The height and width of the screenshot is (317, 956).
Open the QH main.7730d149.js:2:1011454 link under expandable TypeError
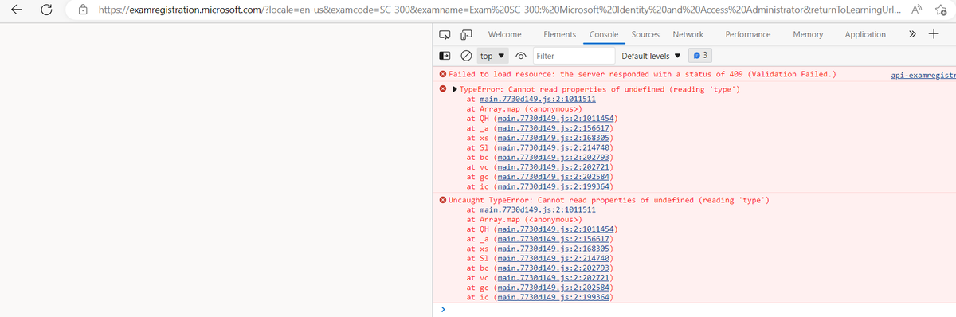(555, 118)
